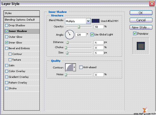Select Blending Options: Default
This screenshot has height=115, width=156.
22,20
